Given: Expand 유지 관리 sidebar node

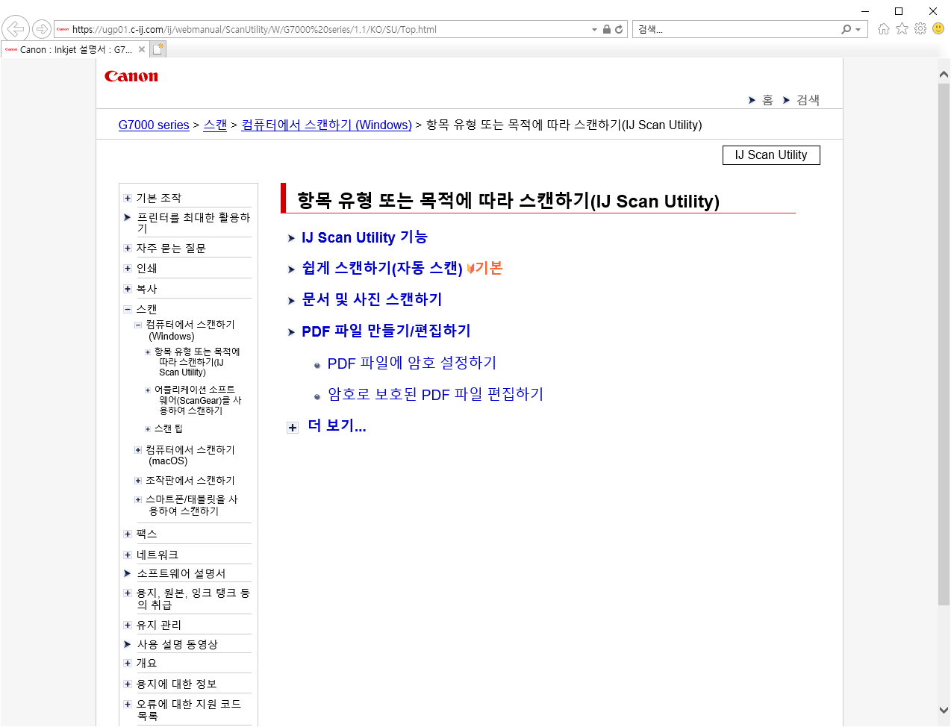Looking at the screenshot, I should [128, 625].
